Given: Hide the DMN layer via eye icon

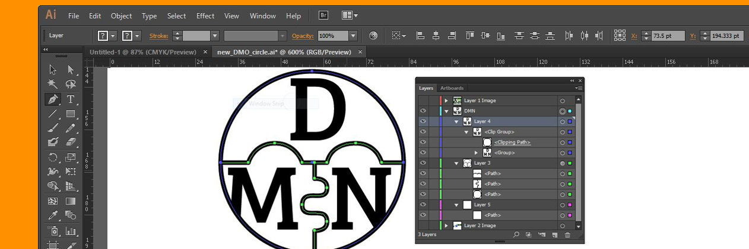Looking at the screenshot, I should (x=423, y=111).
